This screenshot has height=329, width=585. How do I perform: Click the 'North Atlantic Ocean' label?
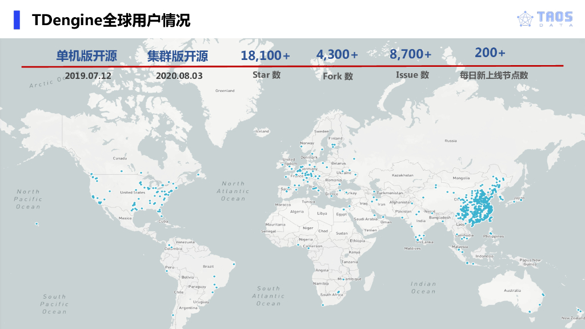233,191
